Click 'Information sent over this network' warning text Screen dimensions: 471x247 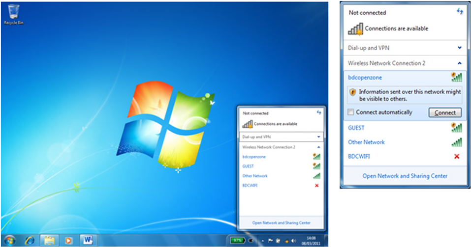pos(409,95)
